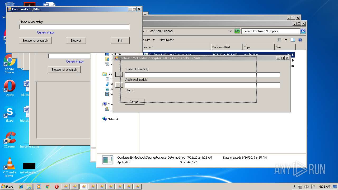Open the Skype desktop shortcut
The width and height of the screenshot is (338, 190).
(x=10, y=114)
